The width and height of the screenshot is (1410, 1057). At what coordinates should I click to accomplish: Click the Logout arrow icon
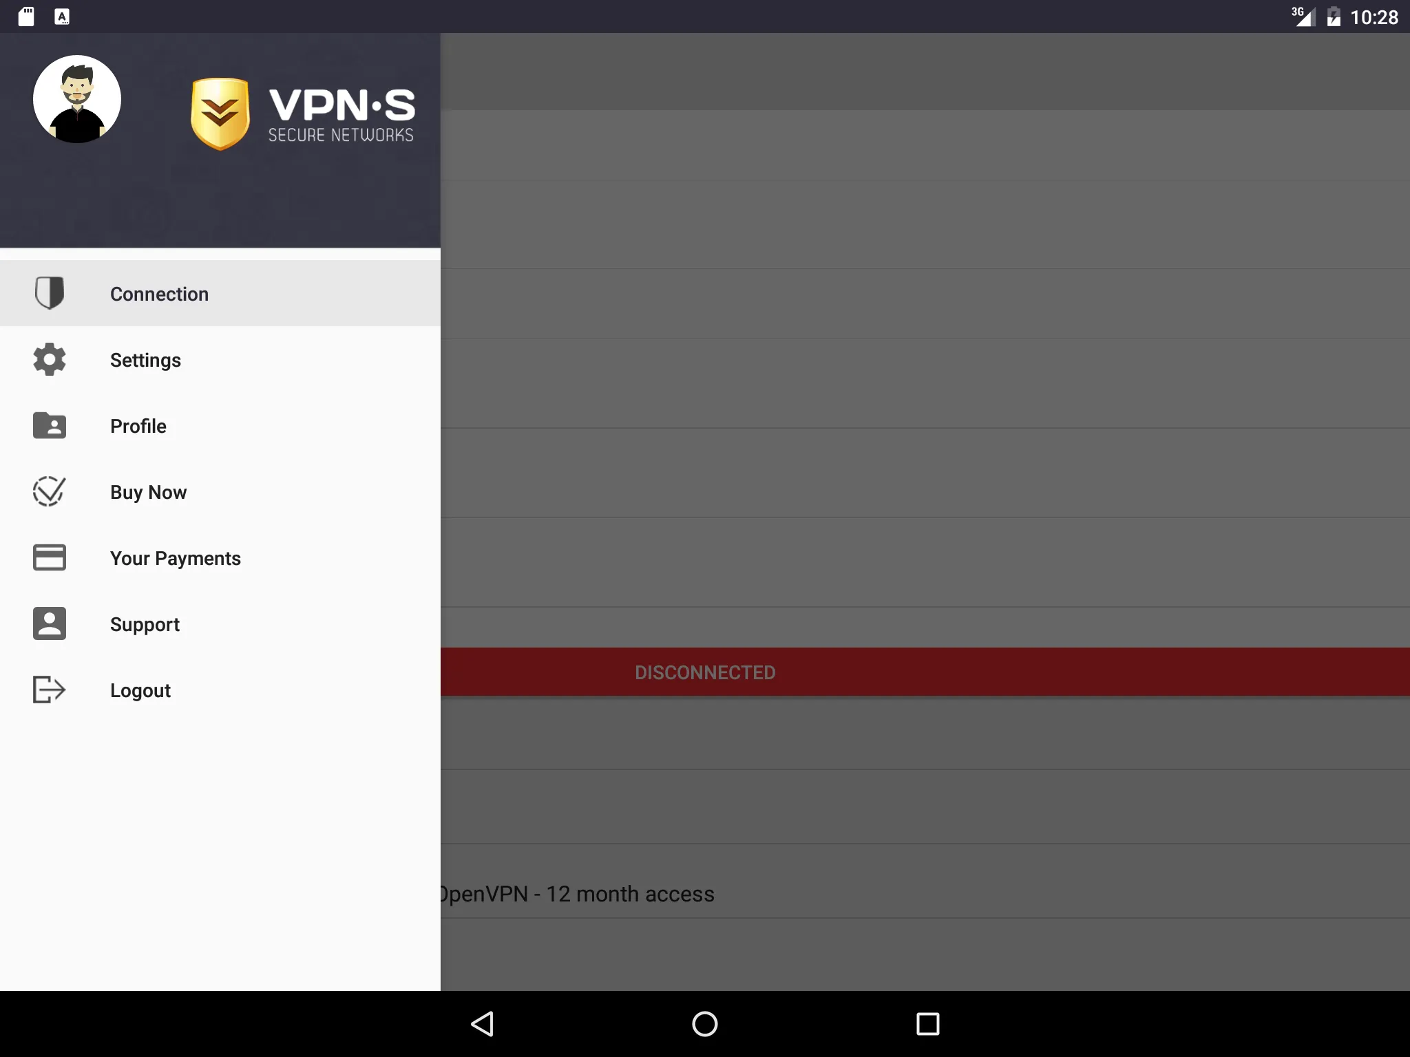pos(50,688)
